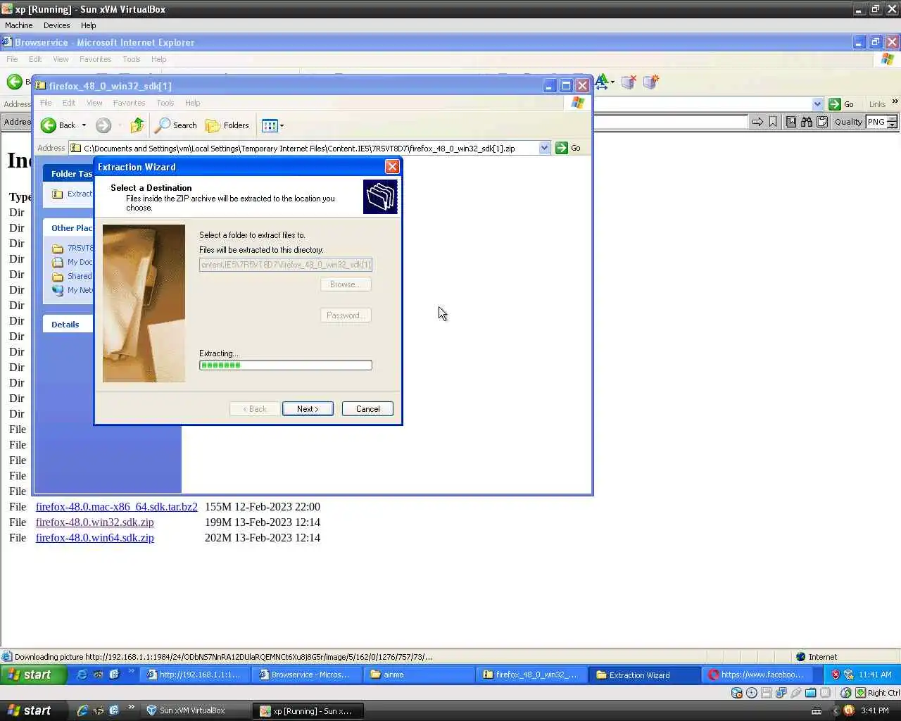
Task: Click the IE back button behind the zip window
Action: click(x=15, y=82)
